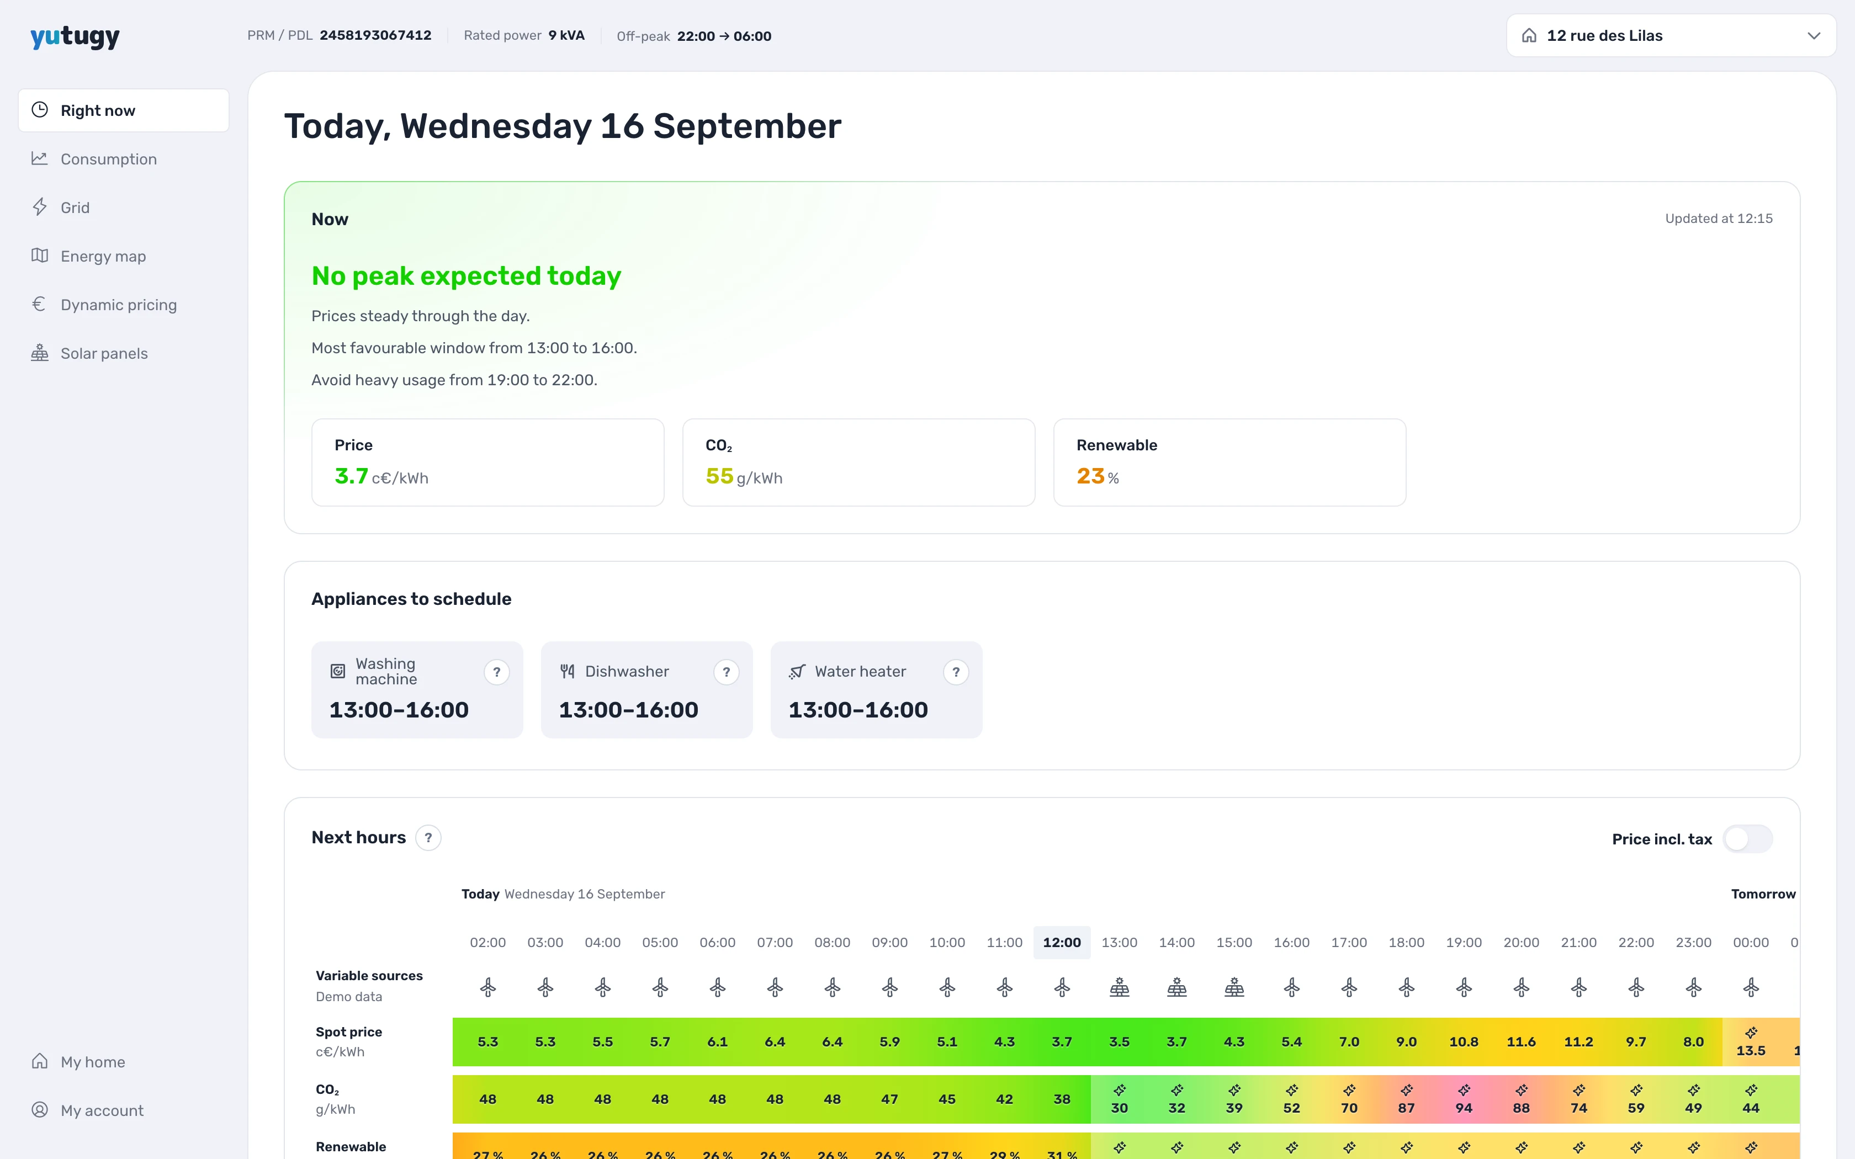Image resolution: width=1855 pixels, height=1159 pixels.
Task: Click the Price 3.7 c€/kWh card
Action: point(487,462)
